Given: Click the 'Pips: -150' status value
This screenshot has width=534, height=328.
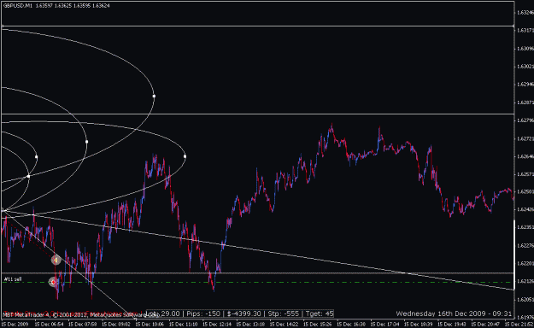Looking at the screenshot, I should point(203,313).
